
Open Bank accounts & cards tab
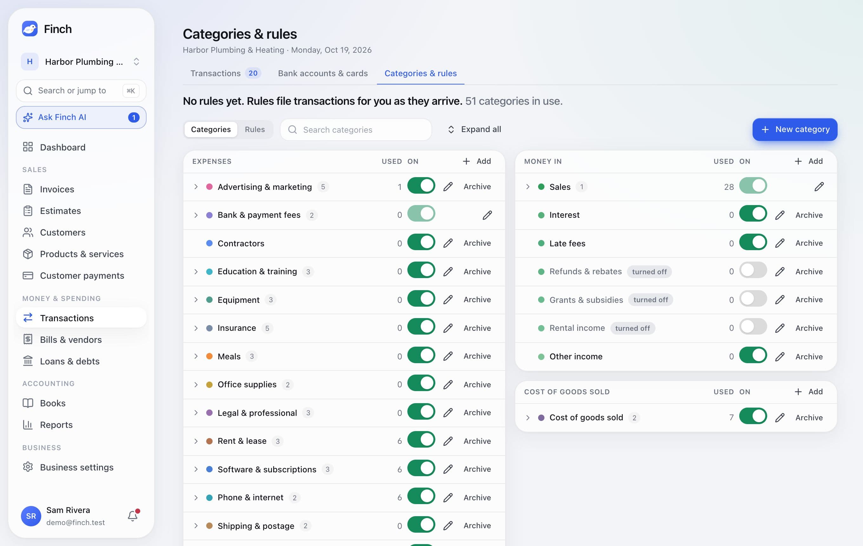323,73
